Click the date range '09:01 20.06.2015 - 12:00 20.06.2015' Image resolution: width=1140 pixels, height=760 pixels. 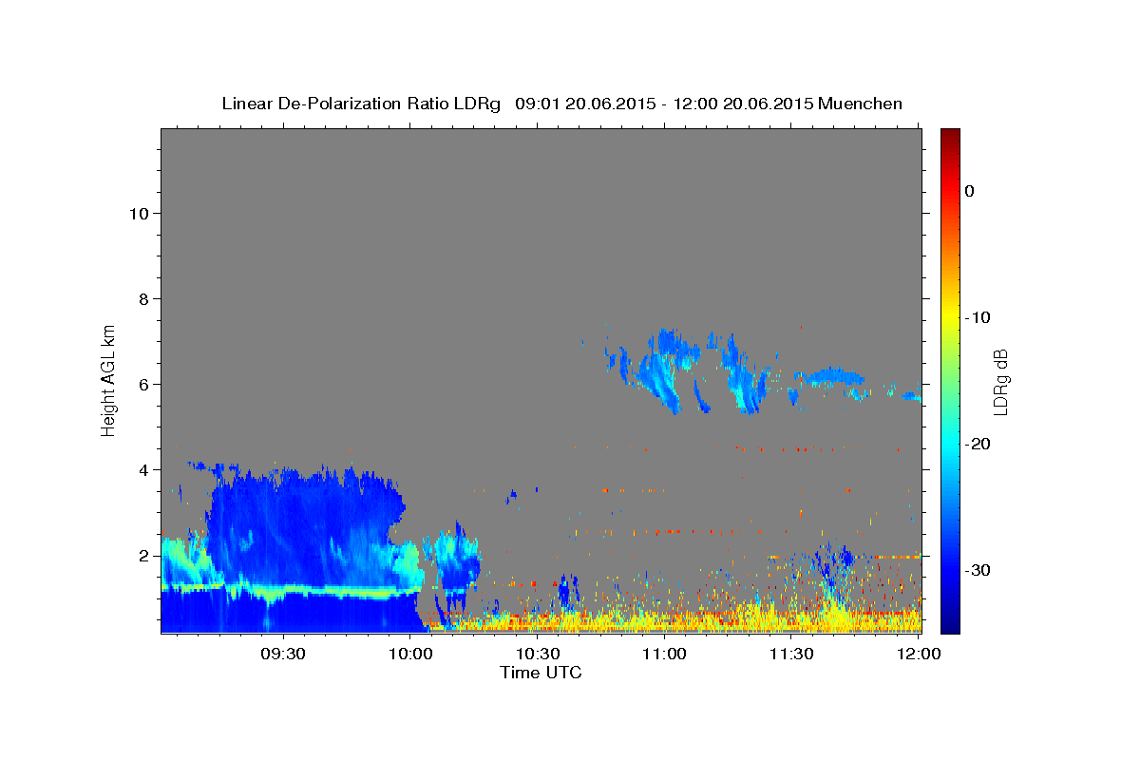pos(664,104)
